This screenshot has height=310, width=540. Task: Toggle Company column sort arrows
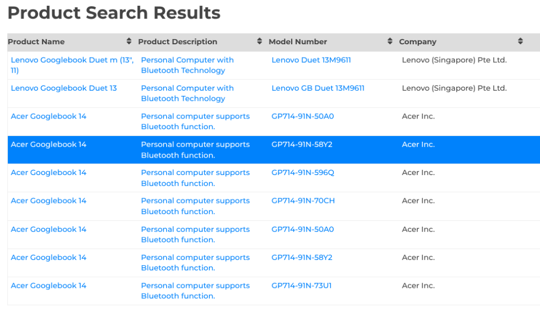tap(520, 41)
